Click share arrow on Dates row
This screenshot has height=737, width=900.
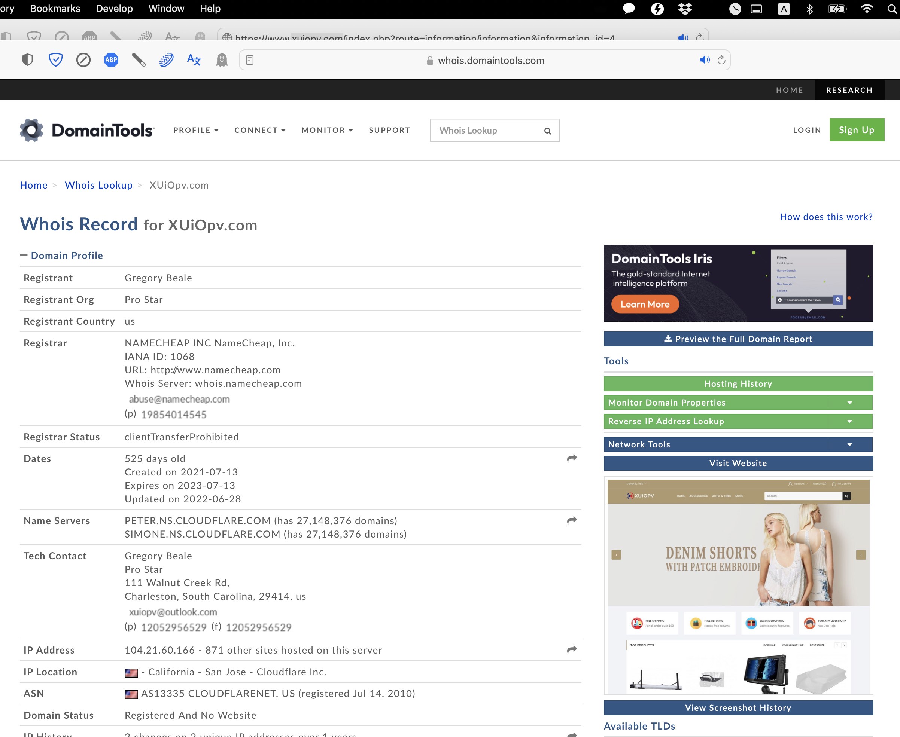click(x=572, y=458)
